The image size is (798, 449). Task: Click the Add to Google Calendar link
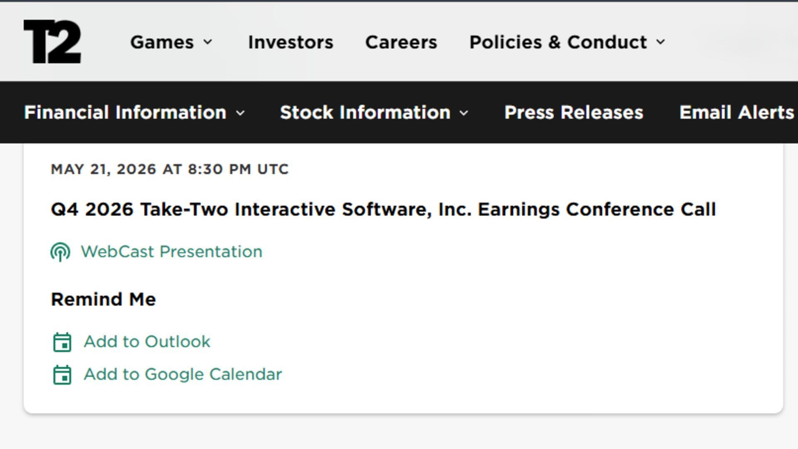click(x=183, y=374)
